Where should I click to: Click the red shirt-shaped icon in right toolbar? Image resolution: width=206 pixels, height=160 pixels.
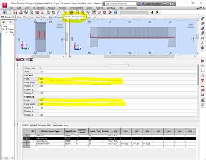pos(203,81)
